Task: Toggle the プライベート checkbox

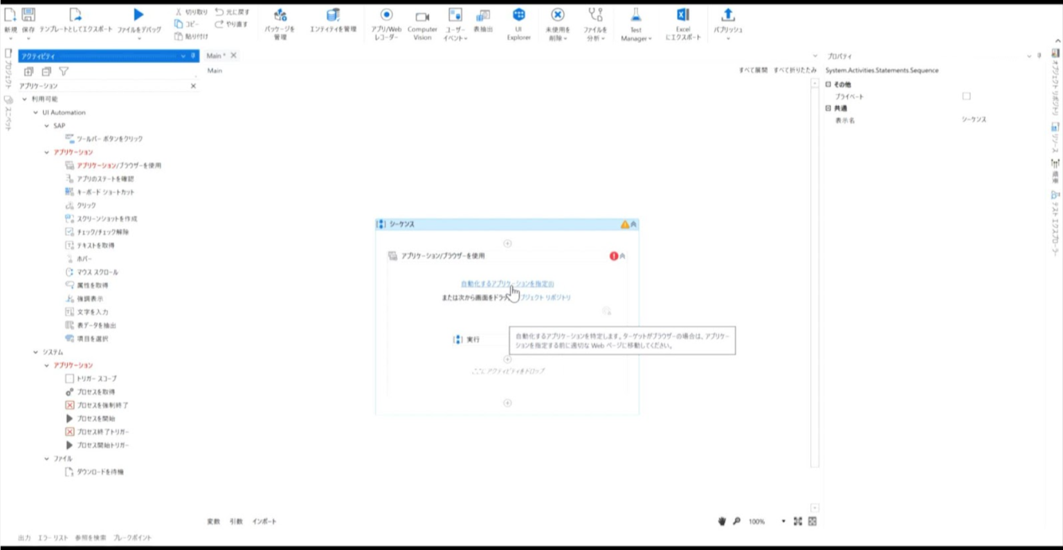Action: point(966,96)
